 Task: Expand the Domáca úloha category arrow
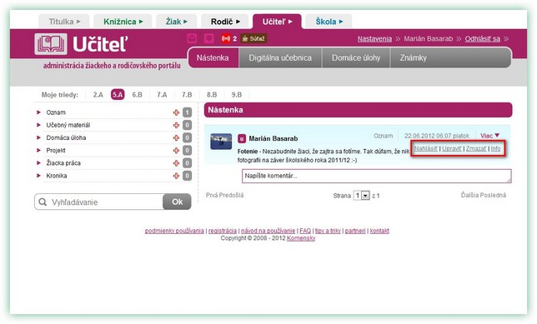click(x=38, y=137)
